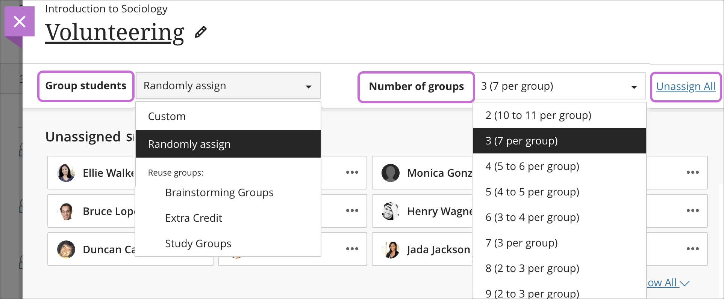Select Custom from the group students menu
724x299 pixels.
pos(167,116)
